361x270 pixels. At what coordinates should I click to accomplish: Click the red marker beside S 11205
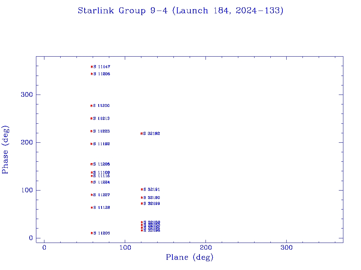pos(92,233)
